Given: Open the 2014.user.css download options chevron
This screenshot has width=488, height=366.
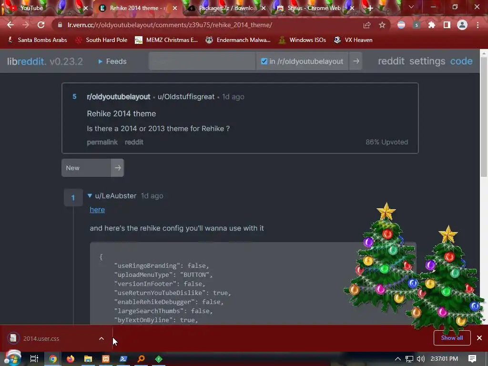Looking at the screenshot, I should coord(102,338).
